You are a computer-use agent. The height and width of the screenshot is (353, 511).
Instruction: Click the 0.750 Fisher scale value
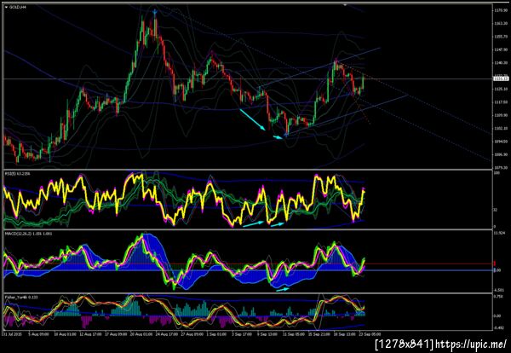(498, 297)
